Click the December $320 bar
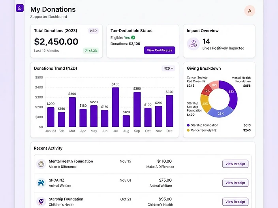Screen dimensions: 278x208 pos(169,111)
